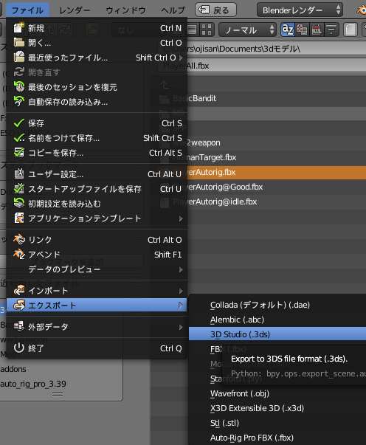Click the 終了 power icon
Image resolution: width=366 pixels, height=445 pixels.
pos(19,348)
